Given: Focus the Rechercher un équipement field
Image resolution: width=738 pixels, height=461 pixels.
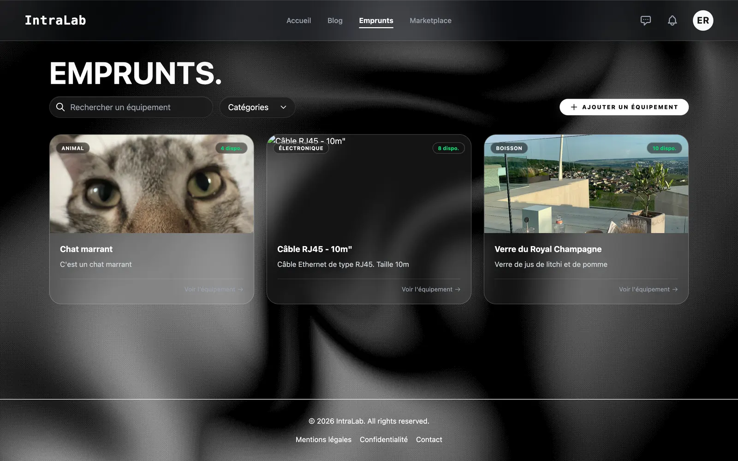Looking at the screenshot, I should click(131, 107).
